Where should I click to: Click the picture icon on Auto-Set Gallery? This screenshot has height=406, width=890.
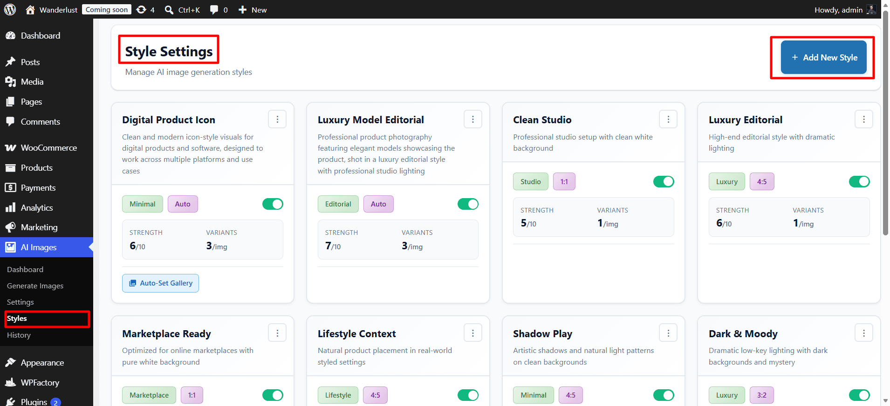pos(133,283)
